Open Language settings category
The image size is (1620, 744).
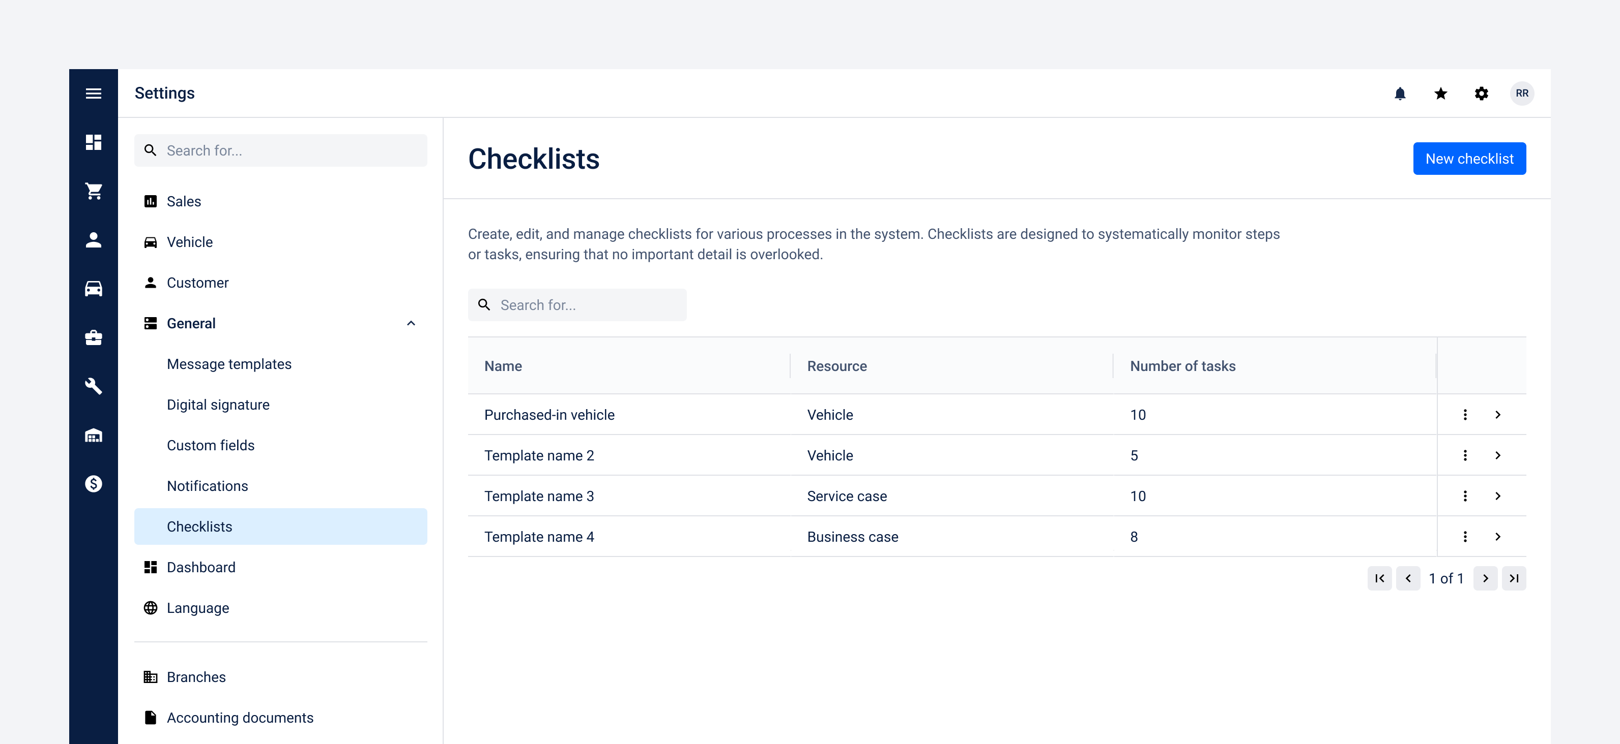280,608
